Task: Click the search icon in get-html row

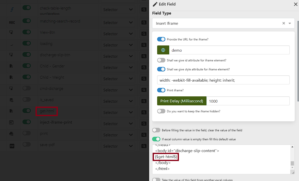Action: [144, 112]
